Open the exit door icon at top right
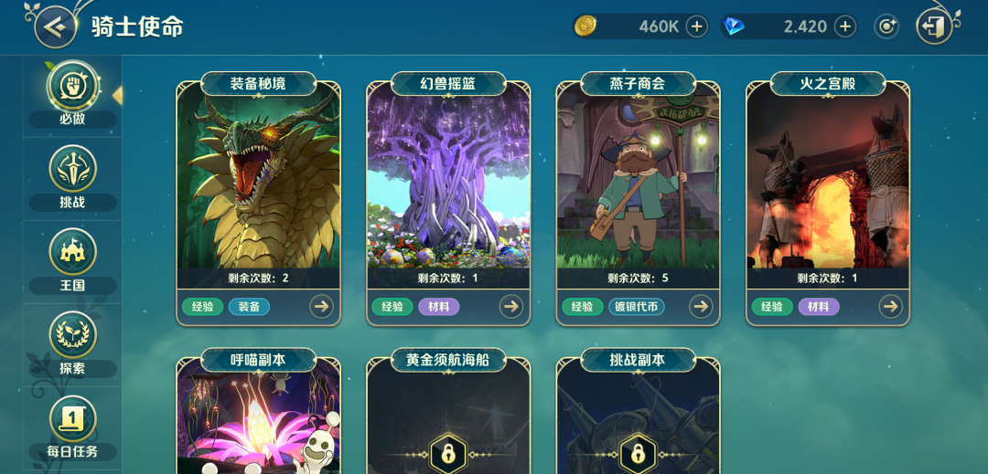This screenshot has width=988, height=474. (934, 26)
